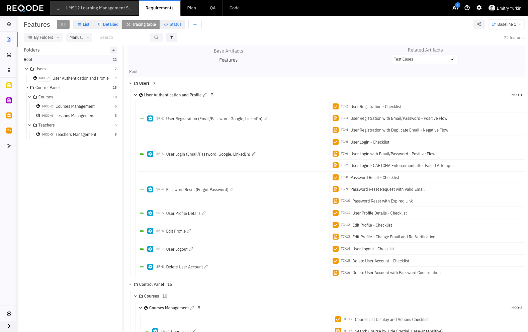Open the bottom-left sidebar settings gear
This screenshot has height=332, width=528.
click(x=9, y=314)
